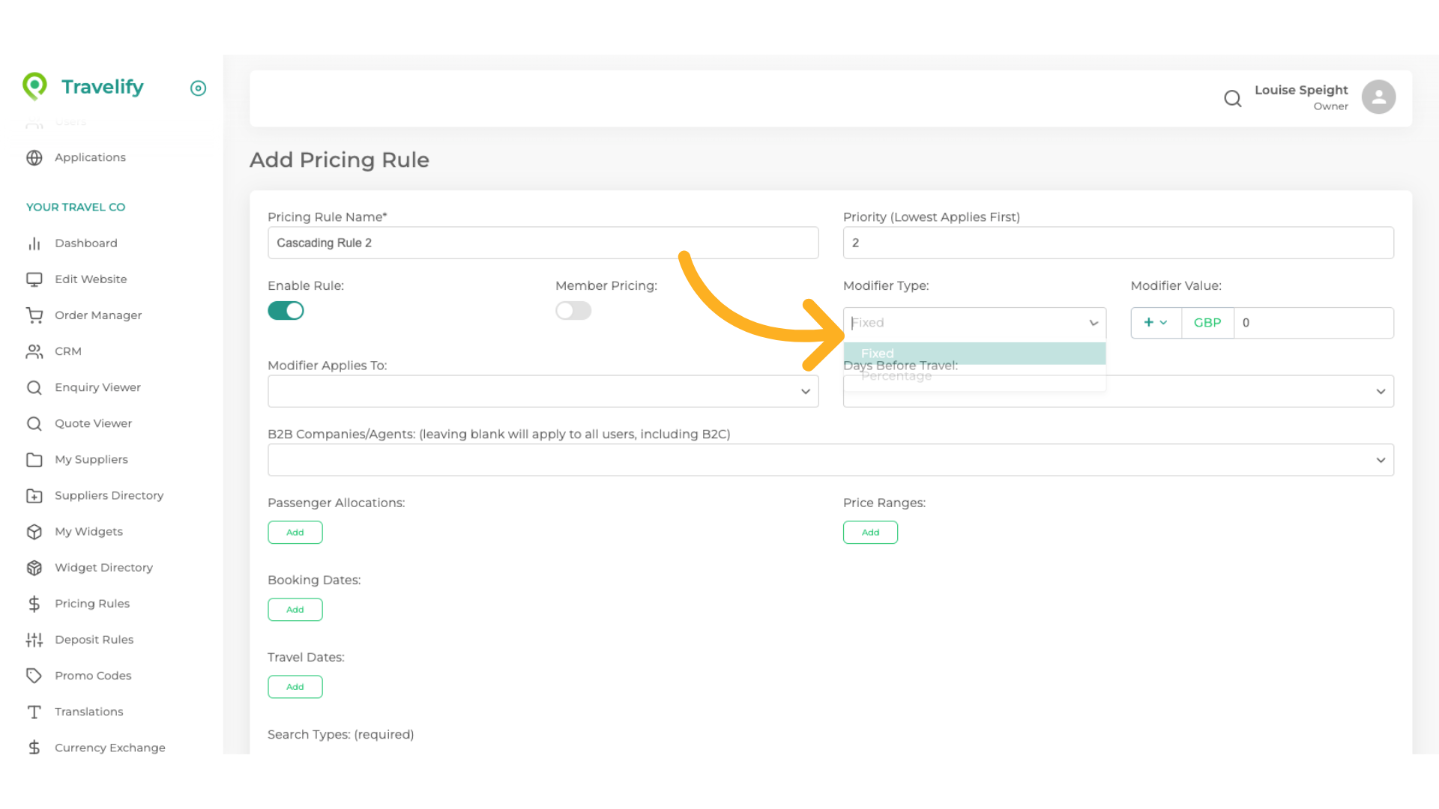This screenshot has height=809, width=1439.
Task: Open the plus sign modifier dropdown
Action: tap(1155, 323)
